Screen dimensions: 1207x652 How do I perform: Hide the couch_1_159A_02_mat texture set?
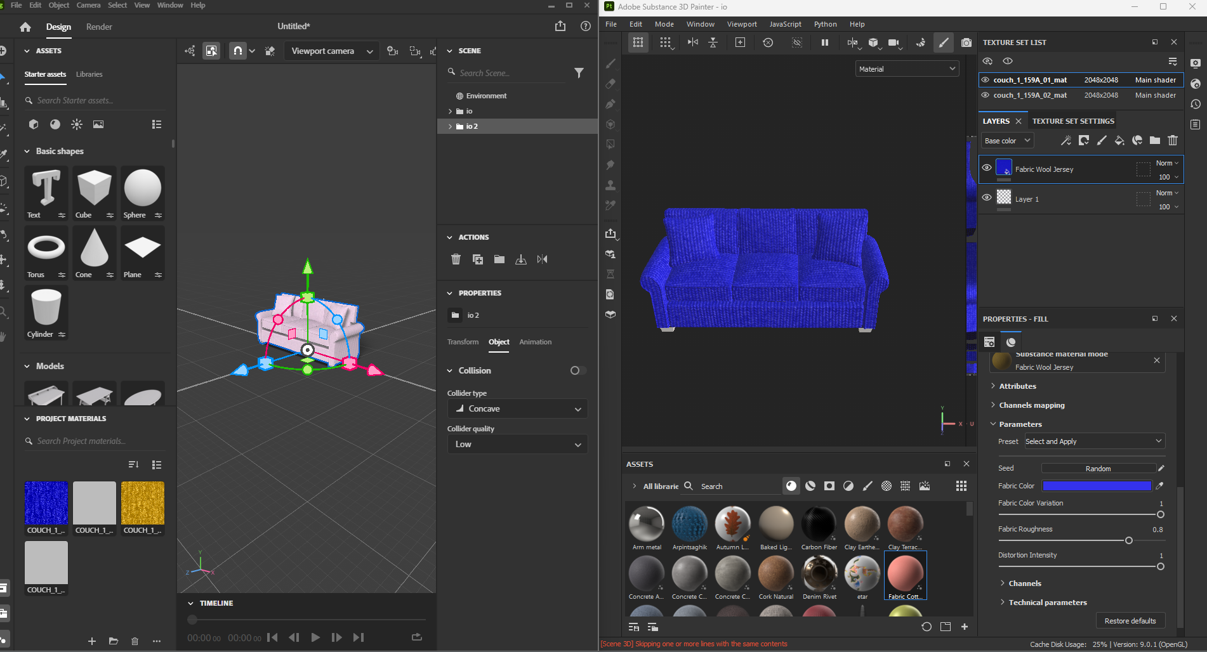pyautogui.click(x=986, y=95)
